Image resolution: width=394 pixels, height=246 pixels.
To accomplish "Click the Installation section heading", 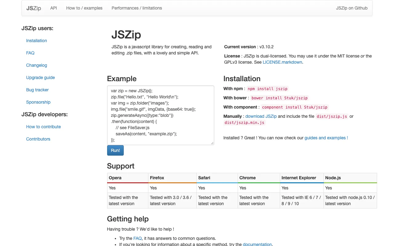I will [x=242, y=79].
